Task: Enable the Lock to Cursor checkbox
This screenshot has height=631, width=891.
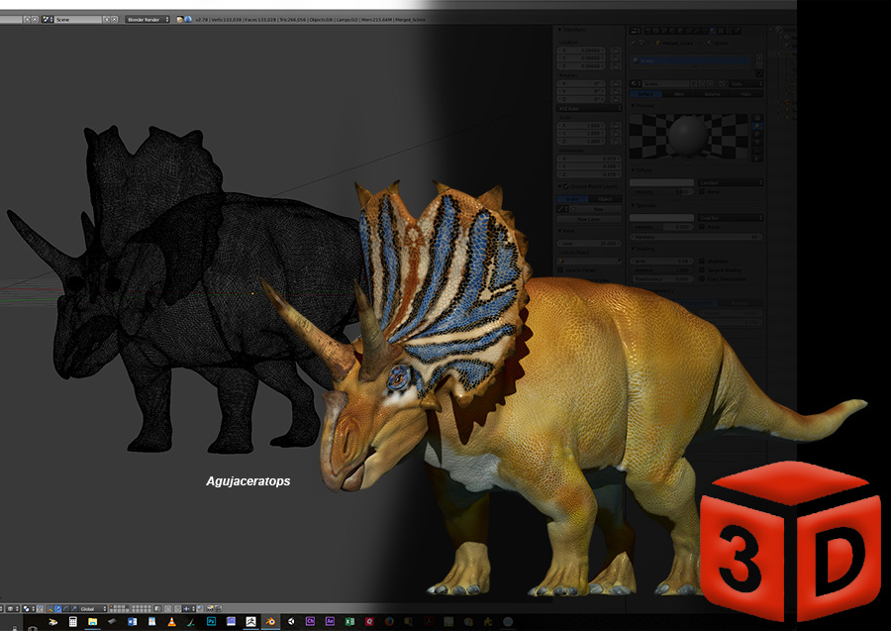Action: 560,269
